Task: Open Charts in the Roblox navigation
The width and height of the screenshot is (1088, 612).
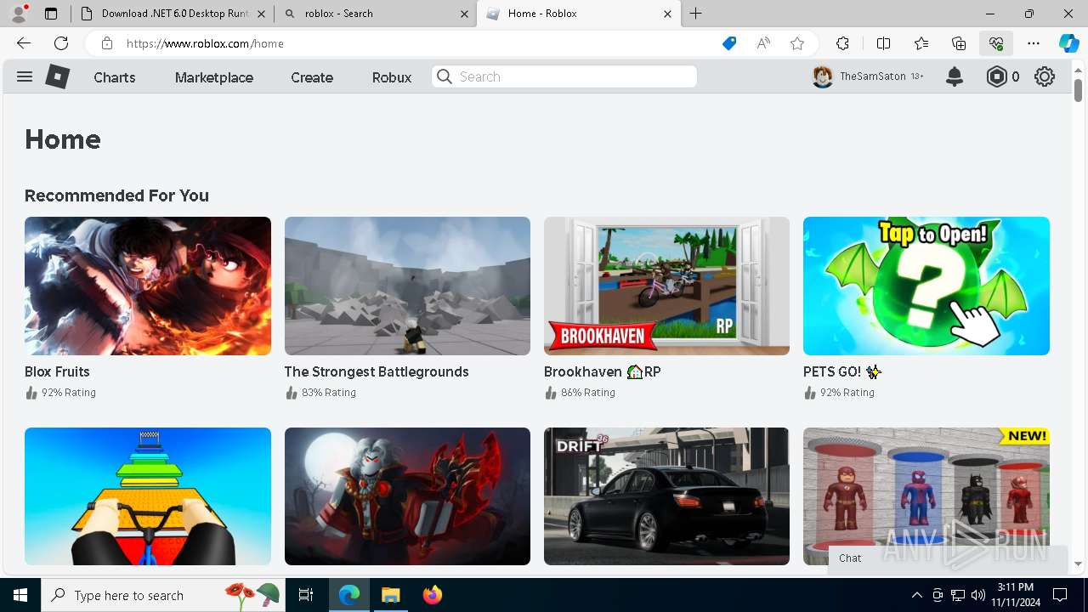Action: point(115,77)
